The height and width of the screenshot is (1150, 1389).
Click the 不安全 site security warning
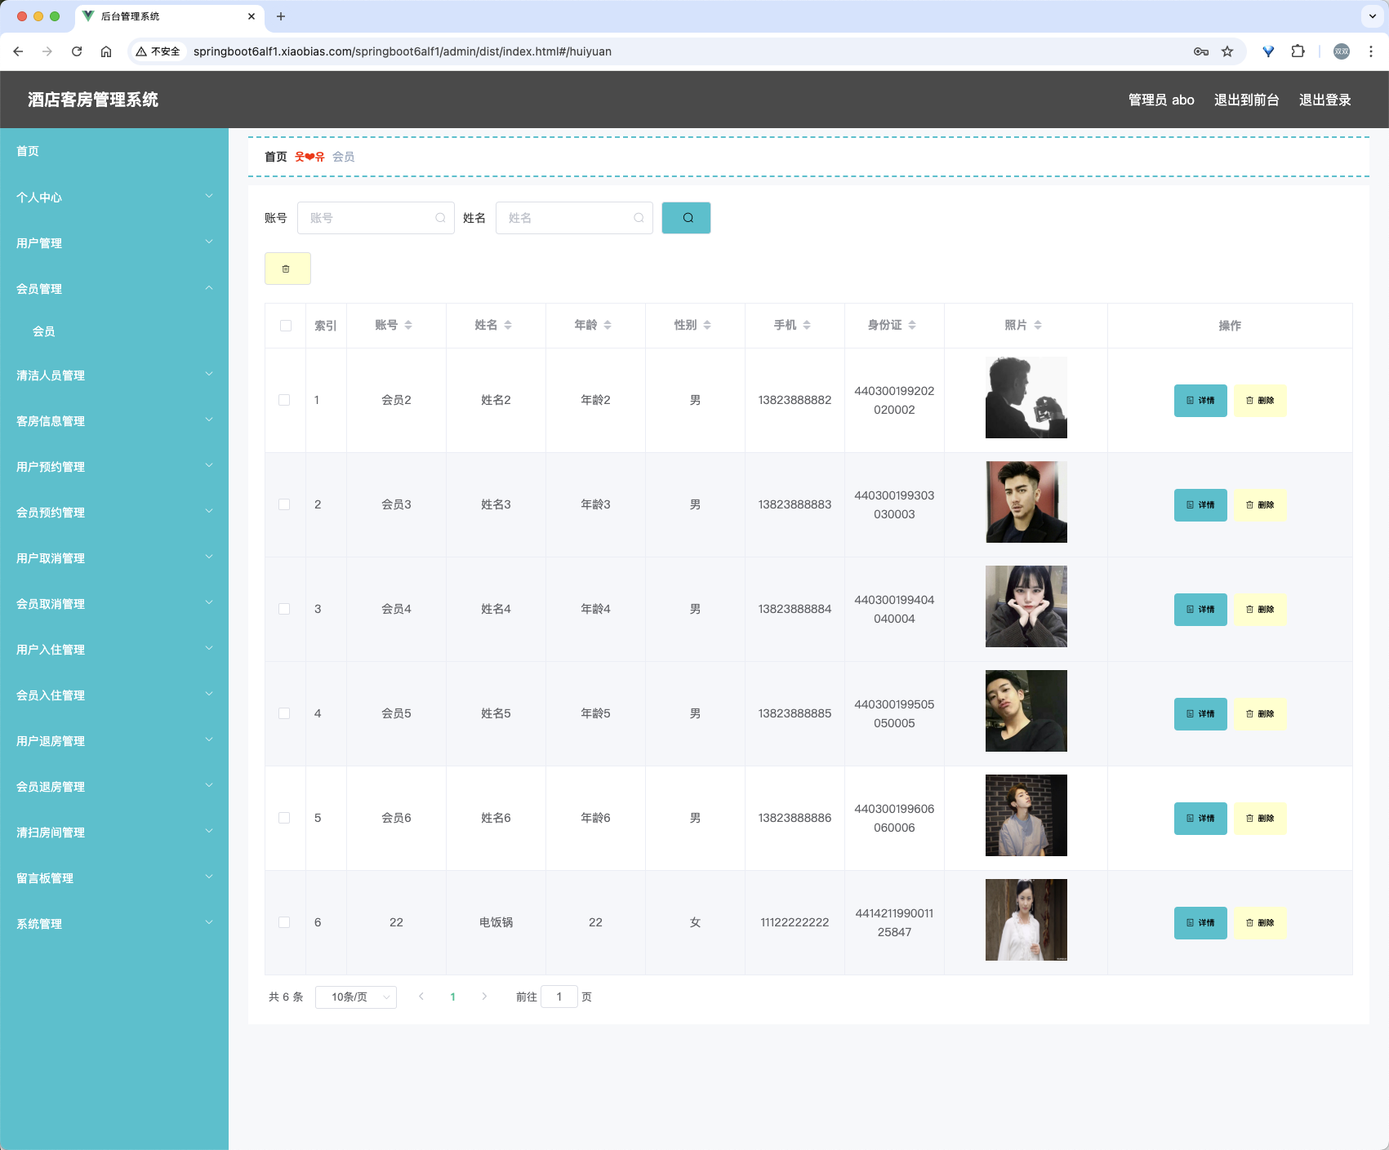[158, 51]
